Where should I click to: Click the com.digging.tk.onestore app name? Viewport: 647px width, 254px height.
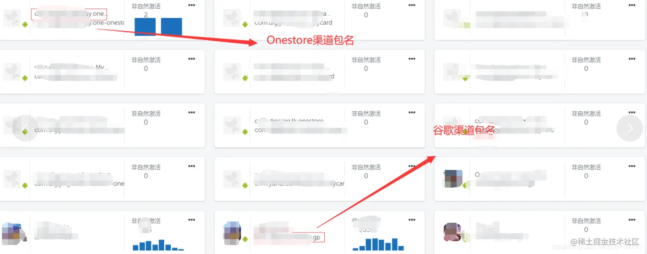click(x=289, y=121)
